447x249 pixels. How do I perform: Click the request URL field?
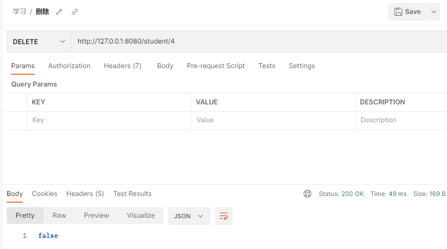pyautogui.click(x=259, y=41)
